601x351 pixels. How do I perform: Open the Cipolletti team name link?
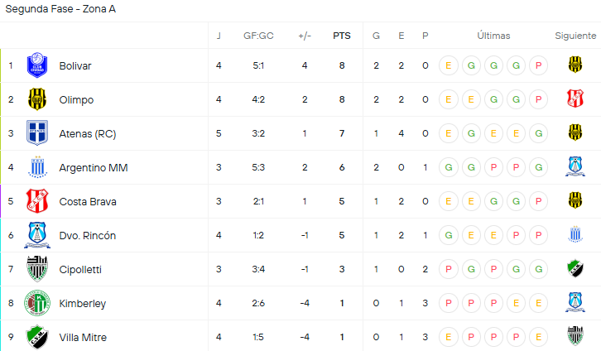[x=80, y=269]
